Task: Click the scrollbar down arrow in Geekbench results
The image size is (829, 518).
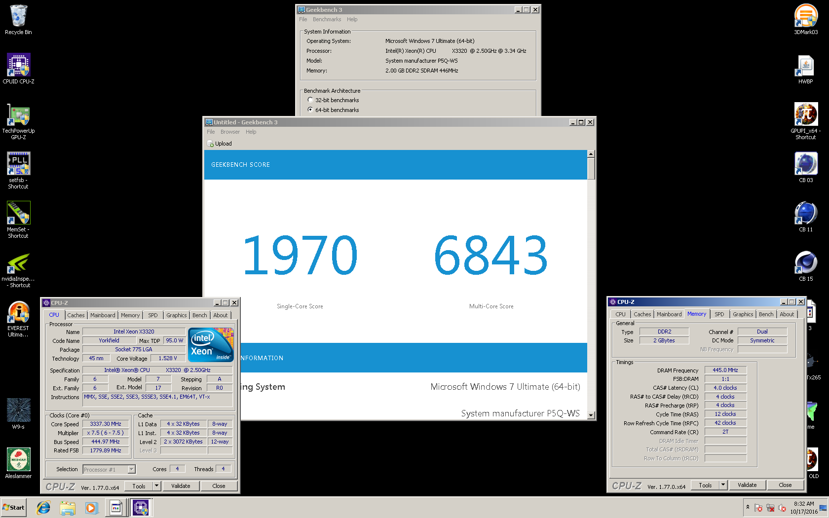Action: pyautogui.click(x=591, y=415)
